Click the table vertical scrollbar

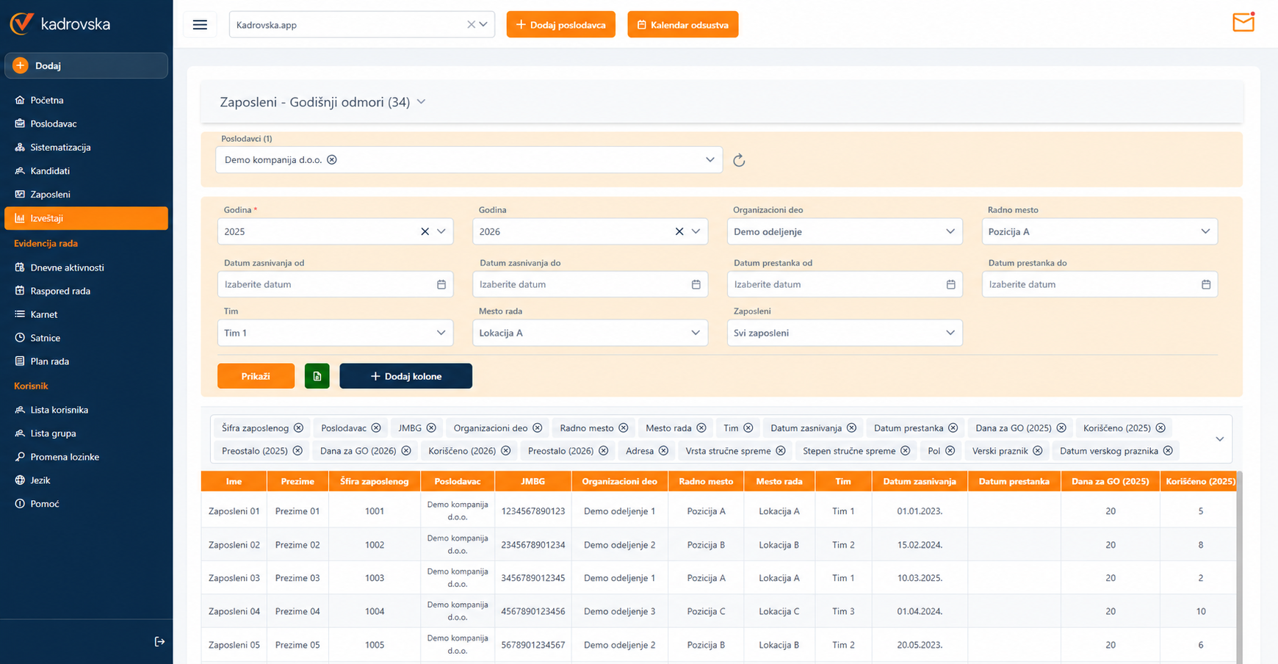click(x=1239, y=567)
